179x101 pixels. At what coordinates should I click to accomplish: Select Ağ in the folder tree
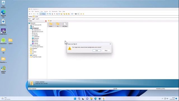click(33, 27)
